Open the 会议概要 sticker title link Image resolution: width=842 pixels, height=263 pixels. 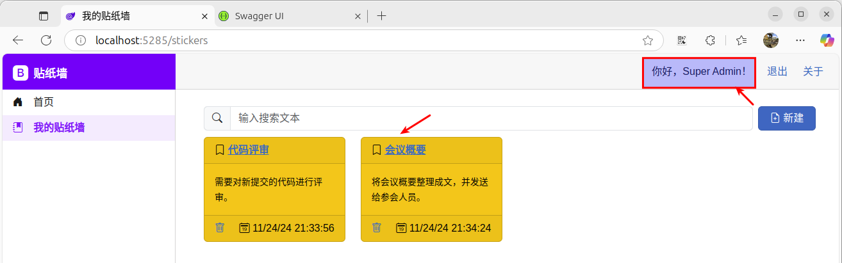coord(406,150)
